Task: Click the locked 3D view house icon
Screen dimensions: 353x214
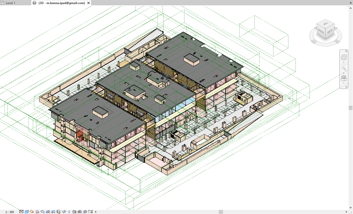Action: [58, 212]
